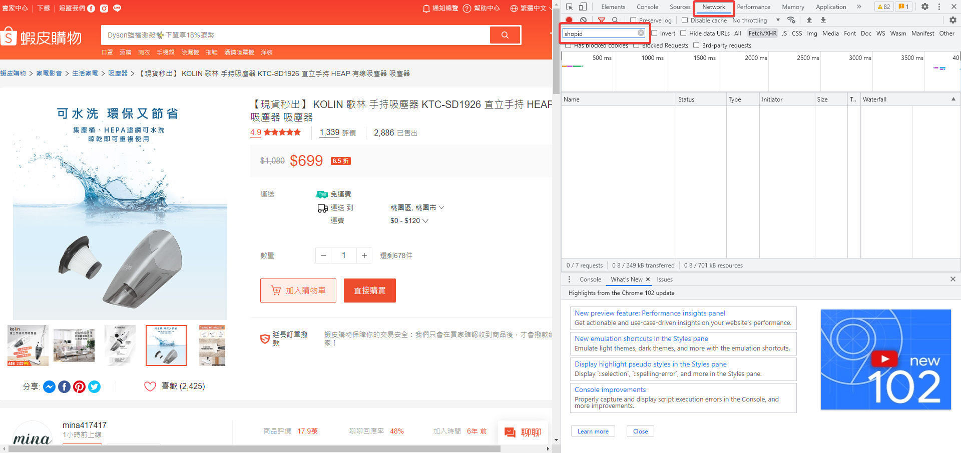Expand more DevTools tabs chevron

[859, 6]
